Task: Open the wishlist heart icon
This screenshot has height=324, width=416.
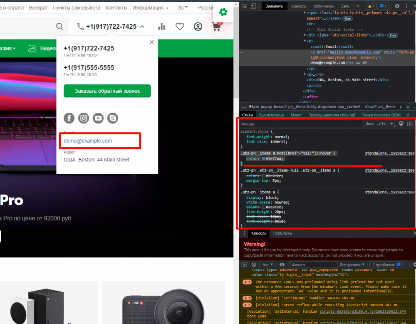Action: (x=180, y=27)
